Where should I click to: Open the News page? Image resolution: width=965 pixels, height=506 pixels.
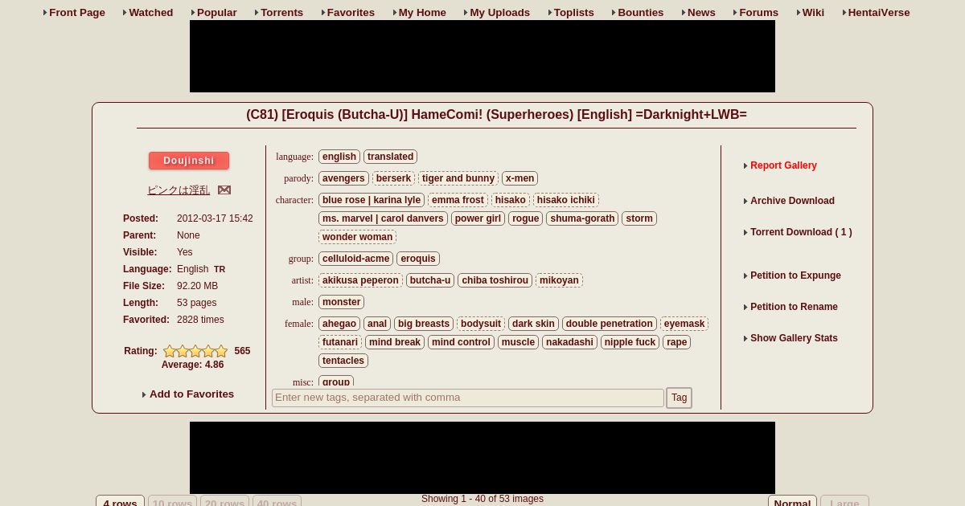click(701, 12)
